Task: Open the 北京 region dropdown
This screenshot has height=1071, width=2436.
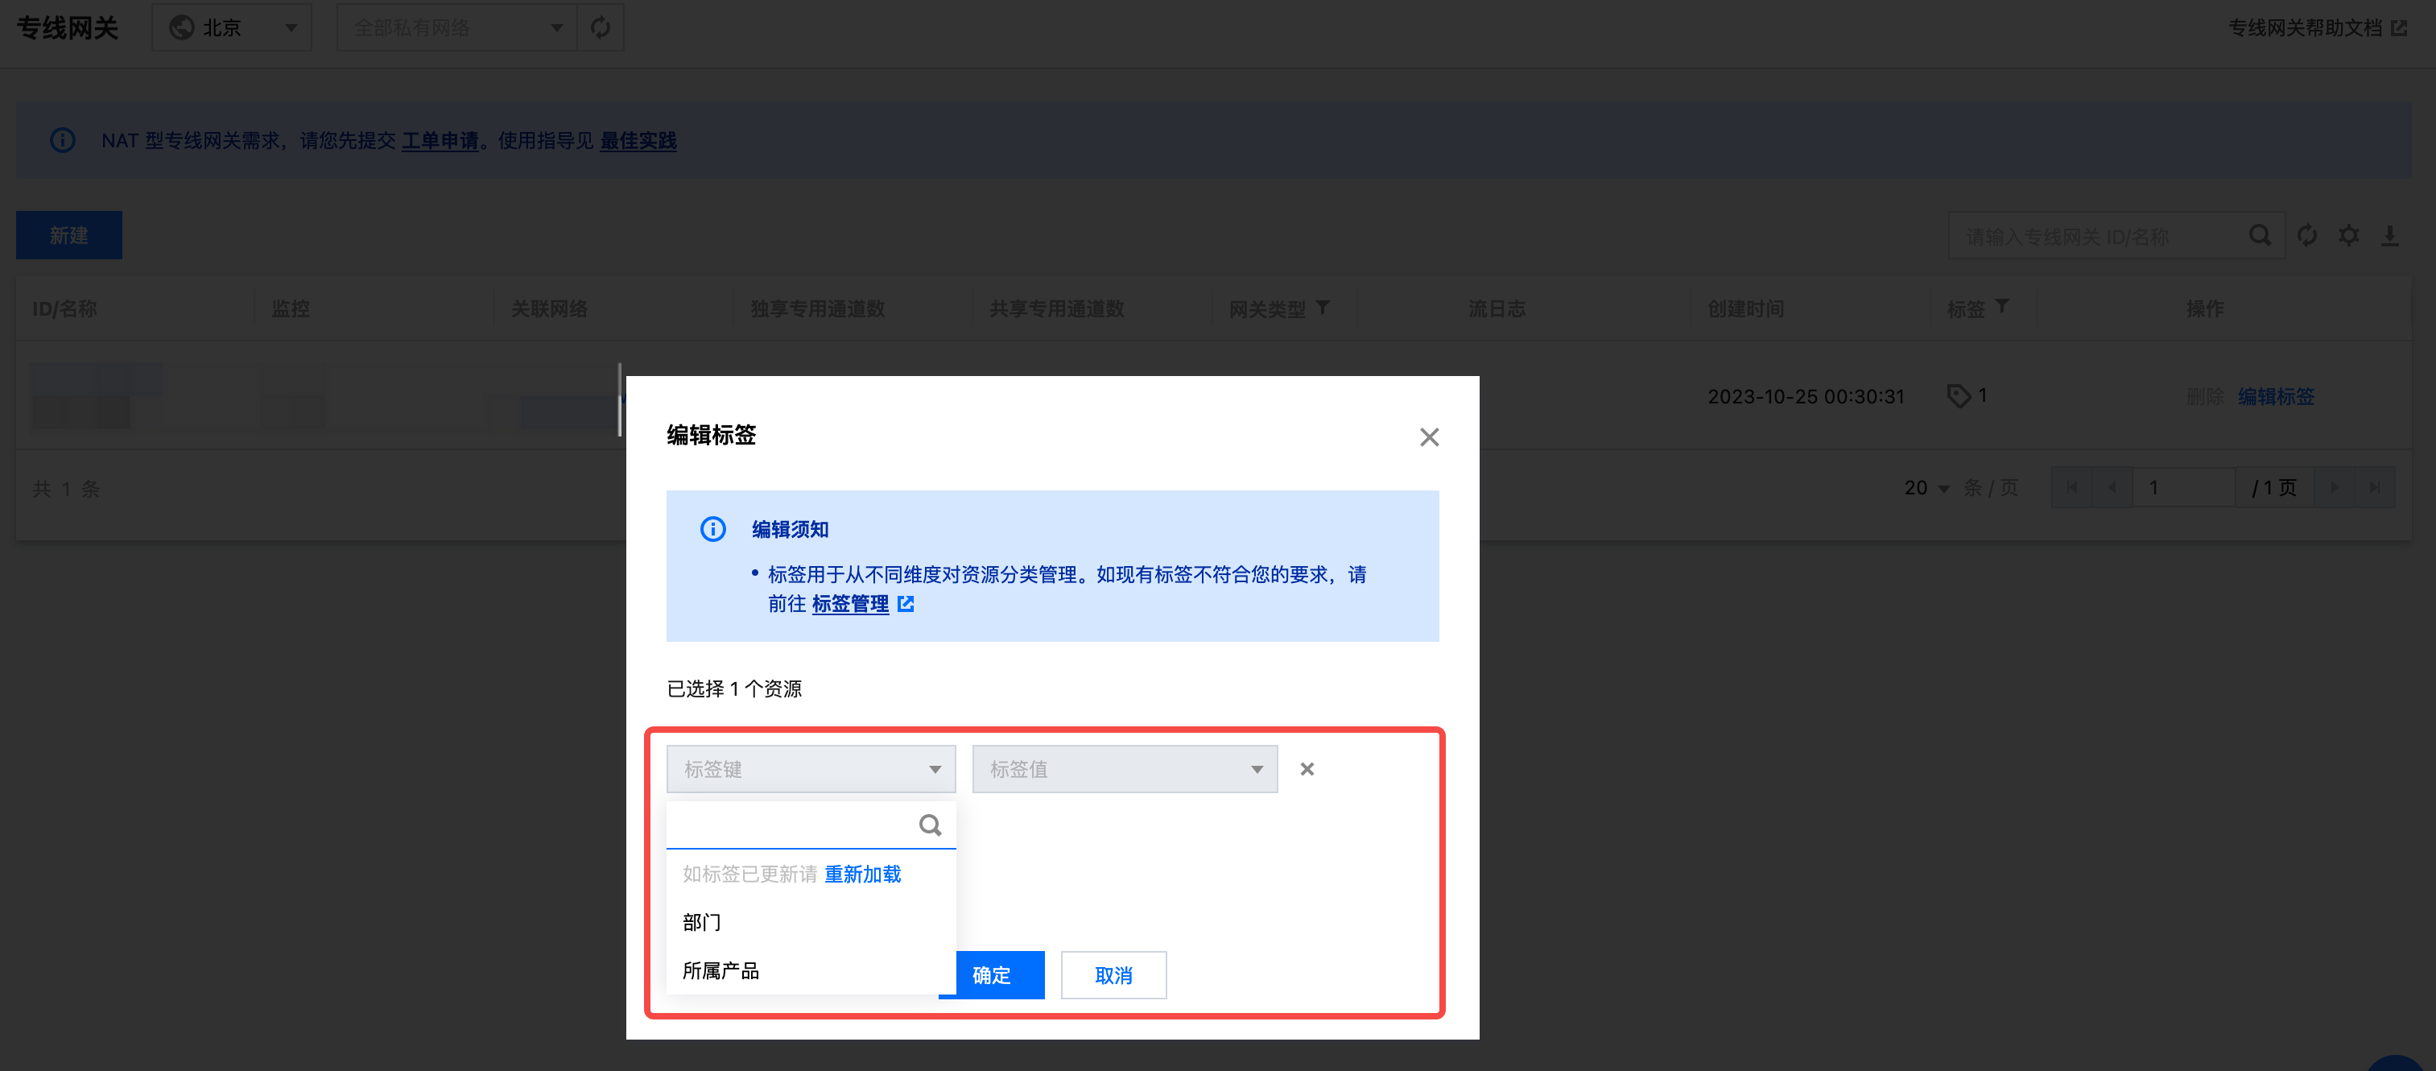Action: click(232, 27)
